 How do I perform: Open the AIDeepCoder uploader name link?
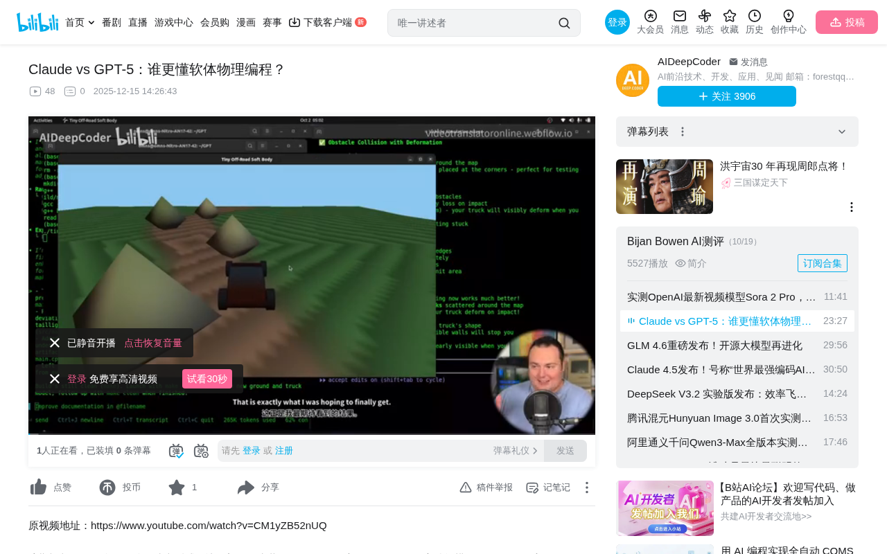click(689, 62)
